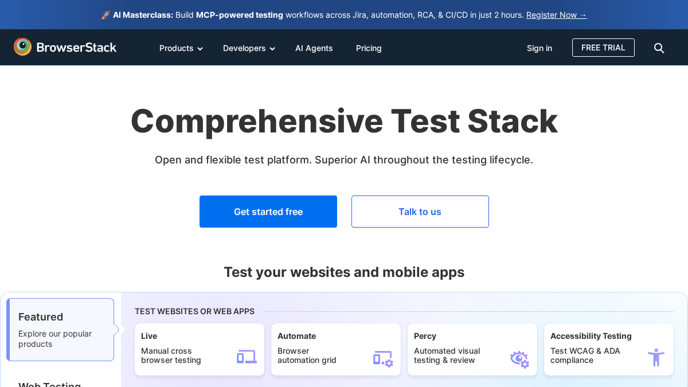Image resolution: width=688 pixels, height=387 pixels.
Task: Expand the Developers dropdown menu
Action: tap(249, 48)
